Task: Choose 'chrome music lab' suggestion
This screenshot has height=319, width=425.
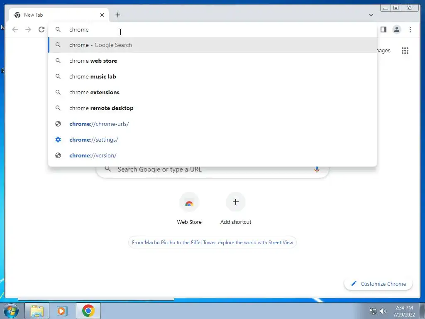Action: (x=212, y=76)
